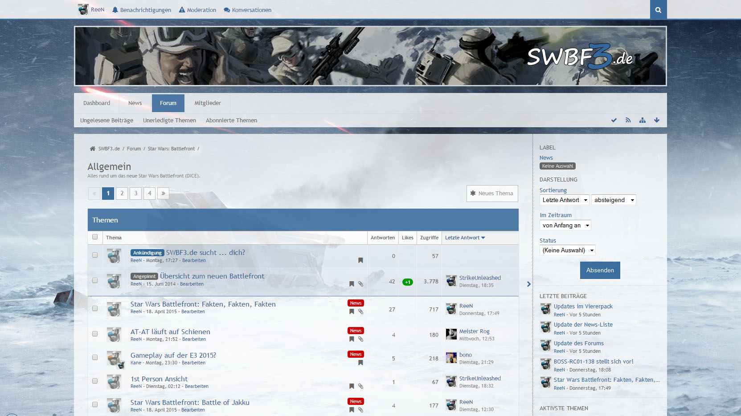The image size is (741, 416).
Task: Open the '(Keine Auswahl)' status dropdown
Action: 568,250
